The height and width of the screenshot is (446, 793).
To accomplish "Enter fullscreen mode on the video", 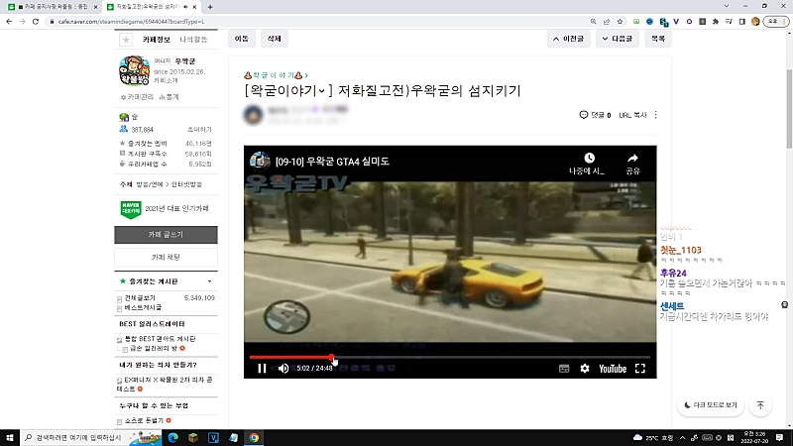I will pyautogui.click(x=639, y=369).
